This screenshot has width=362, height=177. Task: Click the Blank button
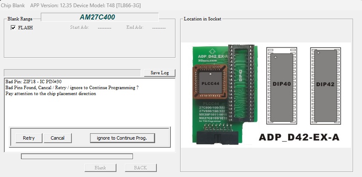click(x=101, y=168)
